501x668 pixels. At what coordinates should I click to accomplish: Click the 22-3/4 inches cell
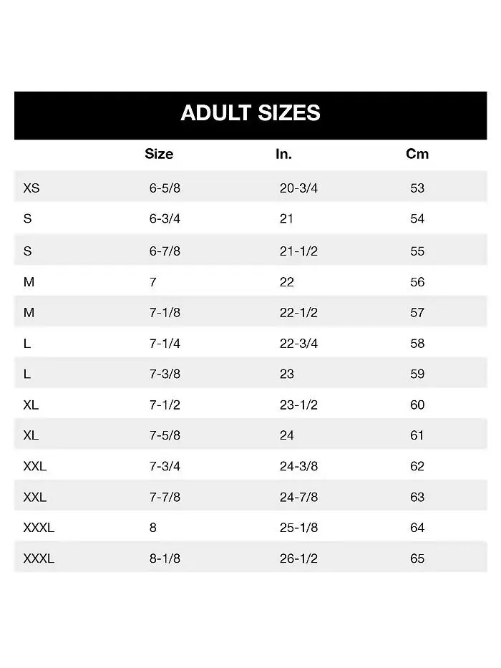click(x=298, y=344)
